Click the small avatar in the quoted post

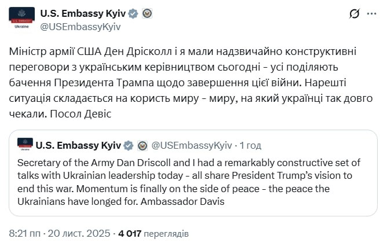(25, 145)
